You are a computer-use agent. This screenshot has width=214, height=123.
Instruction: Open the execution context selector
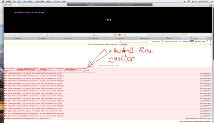[195, 121]
